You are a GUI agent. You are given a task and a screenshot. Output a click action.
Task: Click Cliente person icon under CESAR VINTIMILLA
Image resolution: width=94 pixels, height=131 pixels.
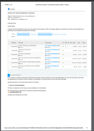19,47
